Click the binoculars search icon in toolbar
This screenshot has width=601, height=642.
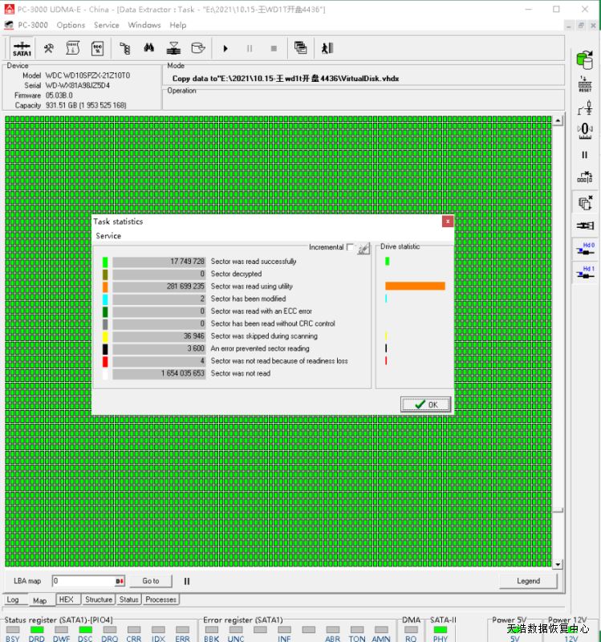coord(150,48)
